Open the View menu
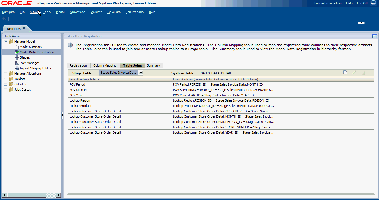This screenshot has height=200, width=379. pyautogui.click(x=33, y=12)
